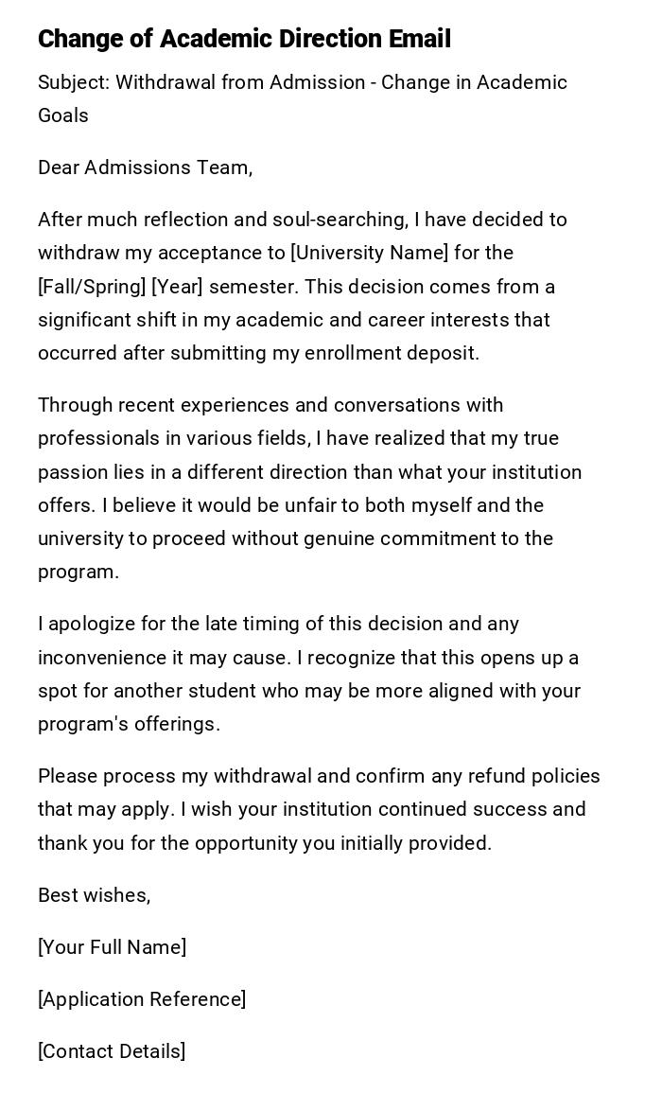Click the [Contact Details] placeholder
Image resolution: width=662 pixels, height=1111 pixels.
coord(112,1051)
